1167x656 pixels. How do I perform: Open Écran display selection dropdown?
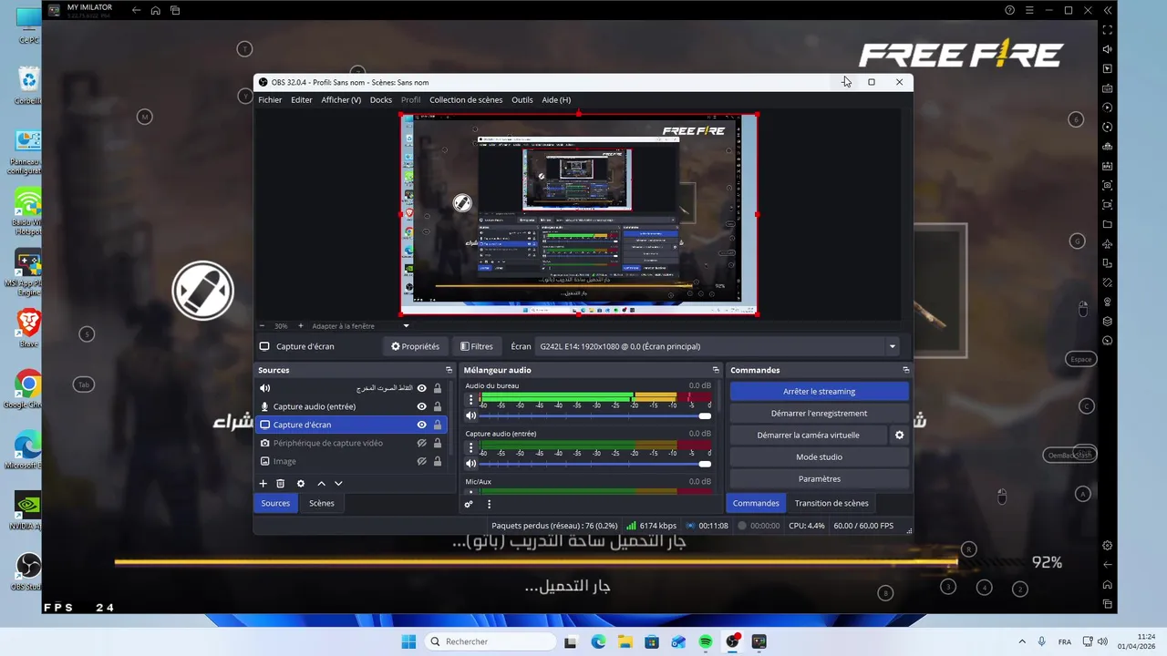718,346
